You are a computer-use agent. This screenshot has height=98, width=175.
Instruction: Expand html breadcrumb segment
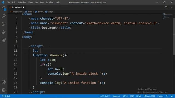(30, 12)
